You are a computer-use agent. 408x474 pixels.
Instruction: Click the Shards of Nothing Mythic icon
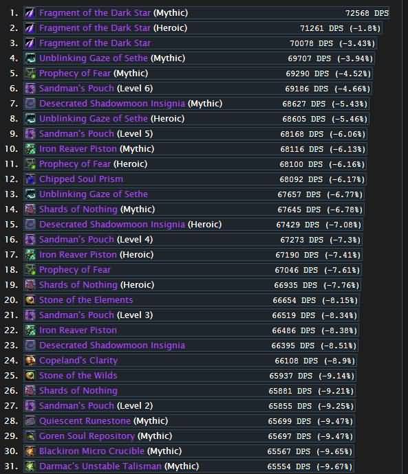tap(30, 210)
